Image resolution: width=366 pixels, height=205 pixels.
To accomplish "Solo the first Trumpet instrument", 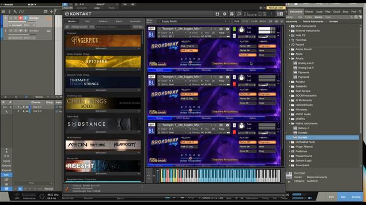I will pos(234,29).
